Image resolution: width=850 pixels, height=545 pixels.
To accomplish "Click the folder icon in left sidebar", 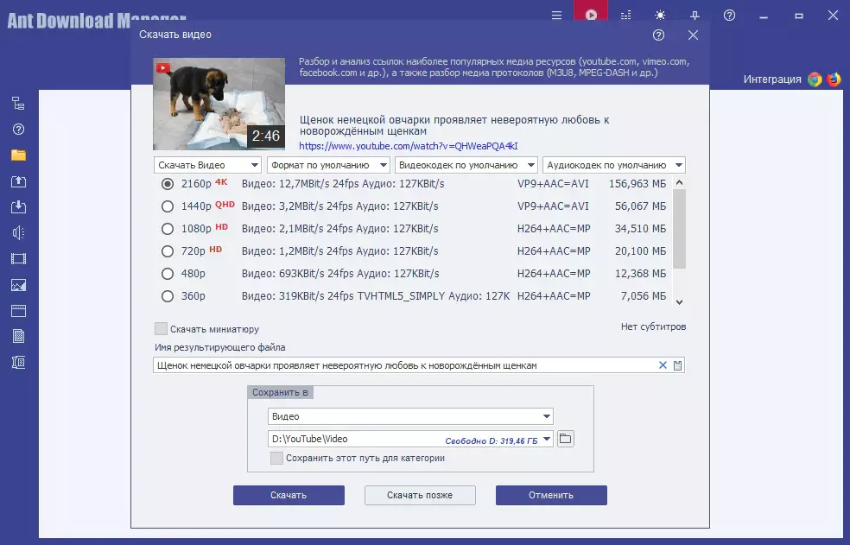I will [18, 155].
